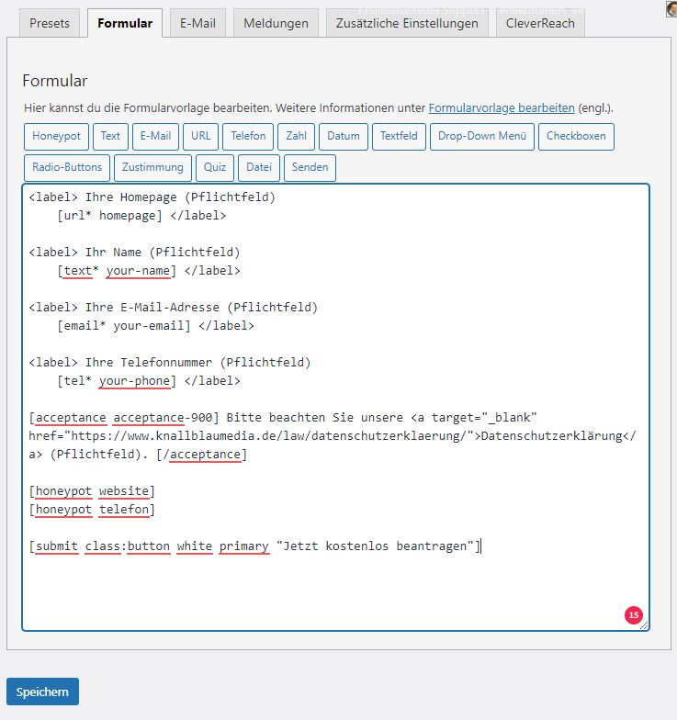The image size is (677, 720).
Task: Click the 'Ihre Homepage (Pflichtfeld)' label line
Action: point(152,197)
